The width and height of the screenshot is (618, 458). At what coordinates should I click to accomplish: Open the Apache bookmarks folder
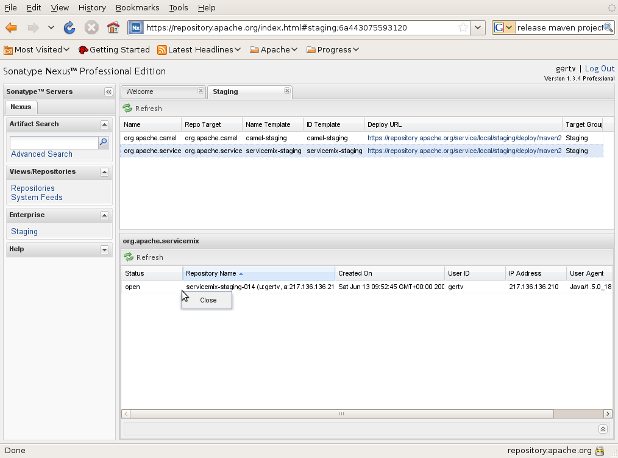coord(274,50)
